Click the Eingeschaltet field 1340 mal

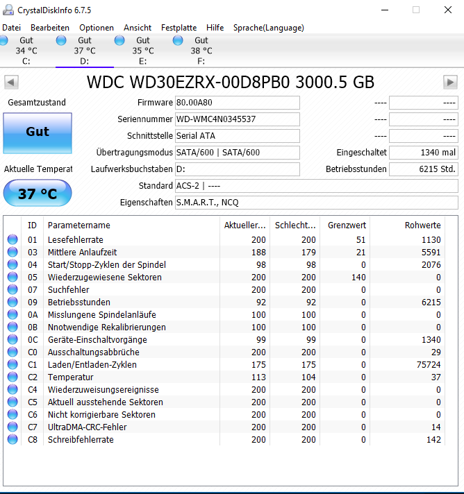pyautogui.click(x=423, y=153)
